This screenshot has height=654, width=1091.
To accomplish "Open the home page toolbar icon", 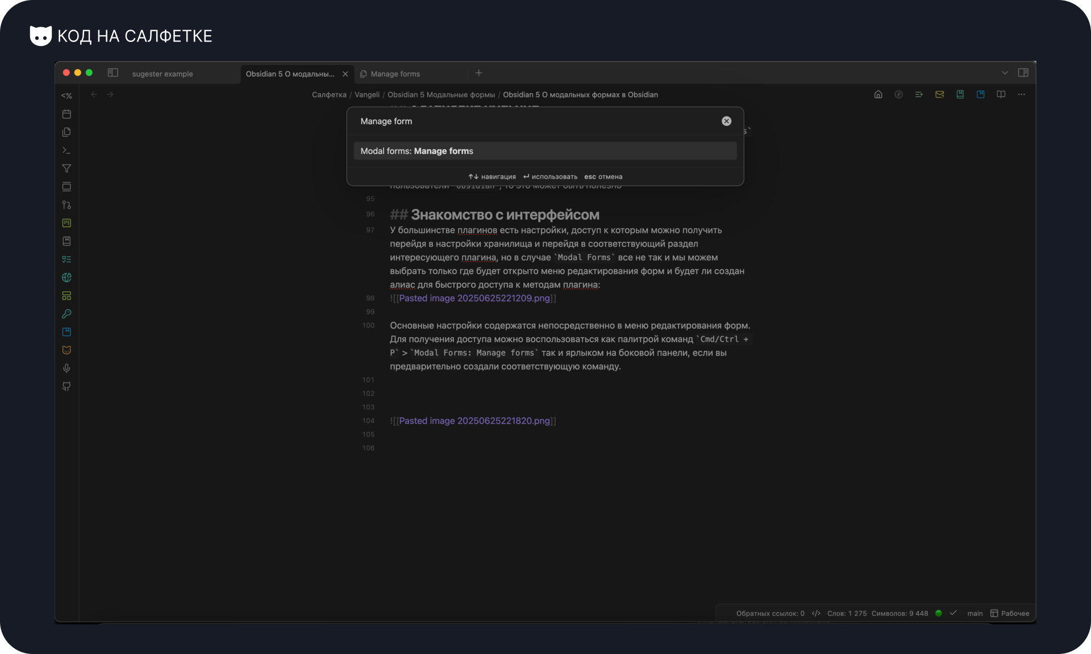I will pos(878,95).
